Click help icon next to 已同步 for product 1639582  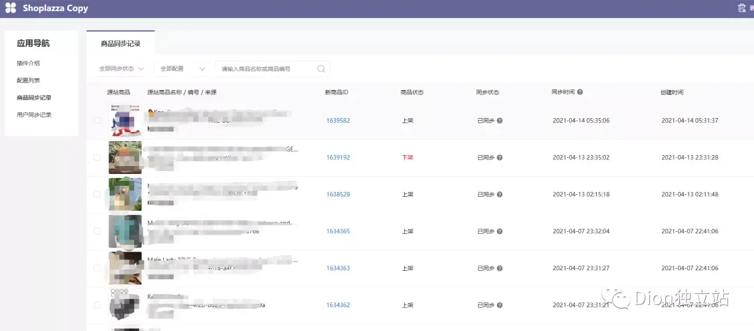click(500, 121)
